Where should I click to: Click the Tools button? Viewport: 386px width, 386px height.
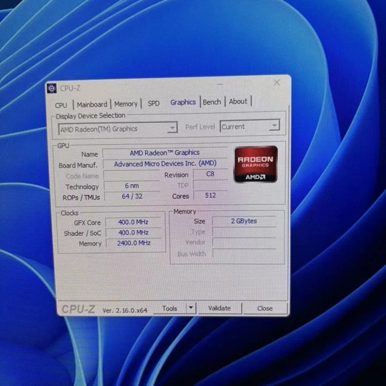click(x=170, y=308)
